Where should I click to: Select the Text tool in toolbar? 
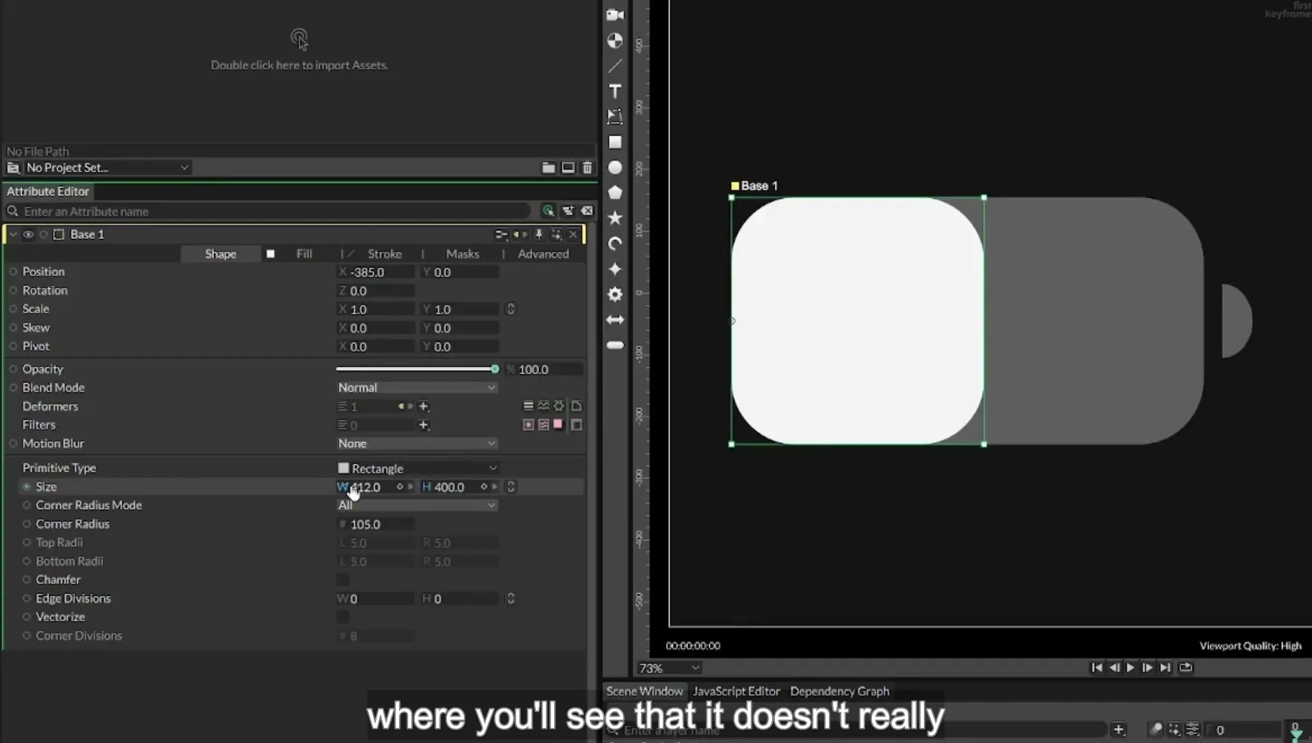click(x=615, y=92)
